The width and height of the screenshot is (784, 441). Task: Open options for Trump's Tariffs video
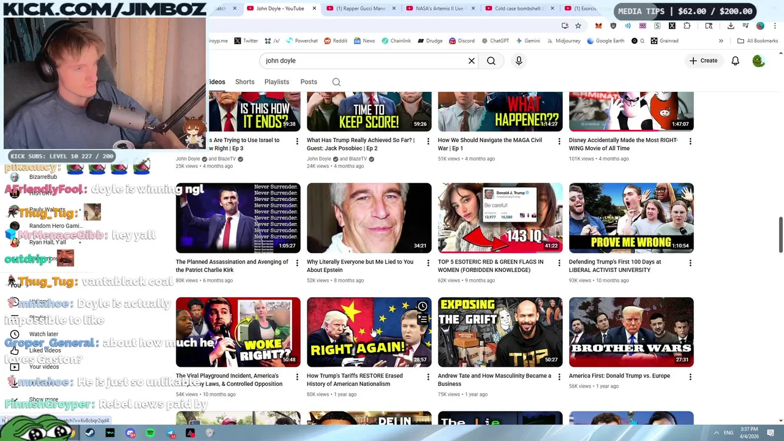tap(428, 377)
